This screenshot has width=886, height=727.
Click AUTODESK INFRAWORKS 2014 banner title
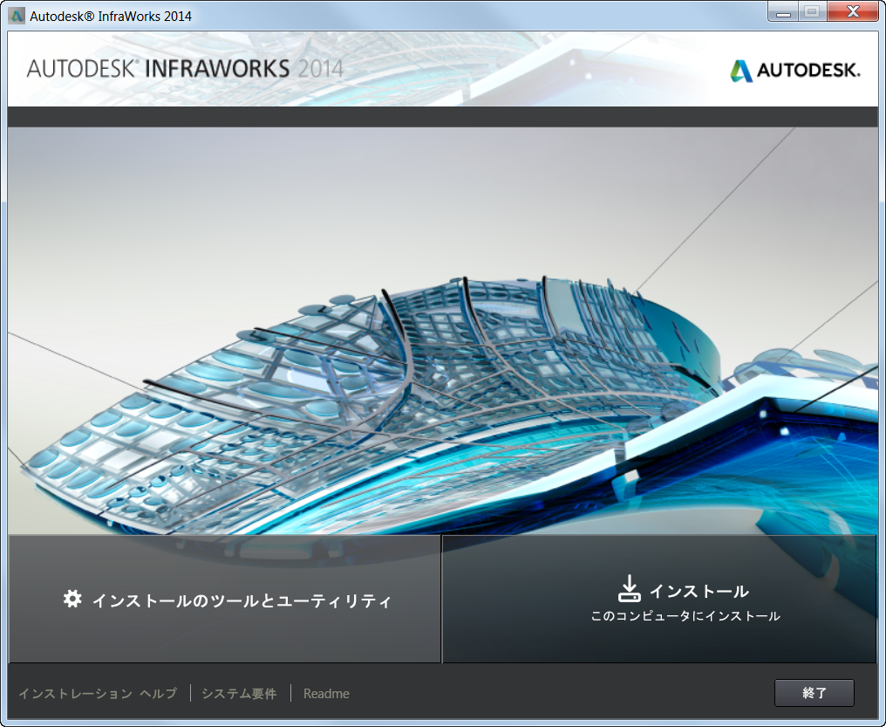pos(185,69)
